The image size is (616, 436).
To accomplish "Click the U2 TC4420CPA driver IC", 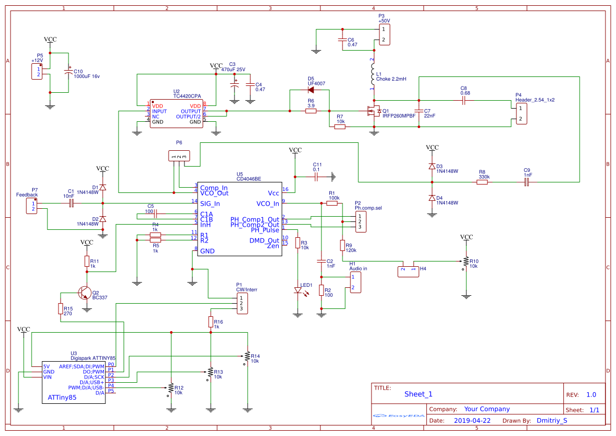I will (x=176, y=114).
